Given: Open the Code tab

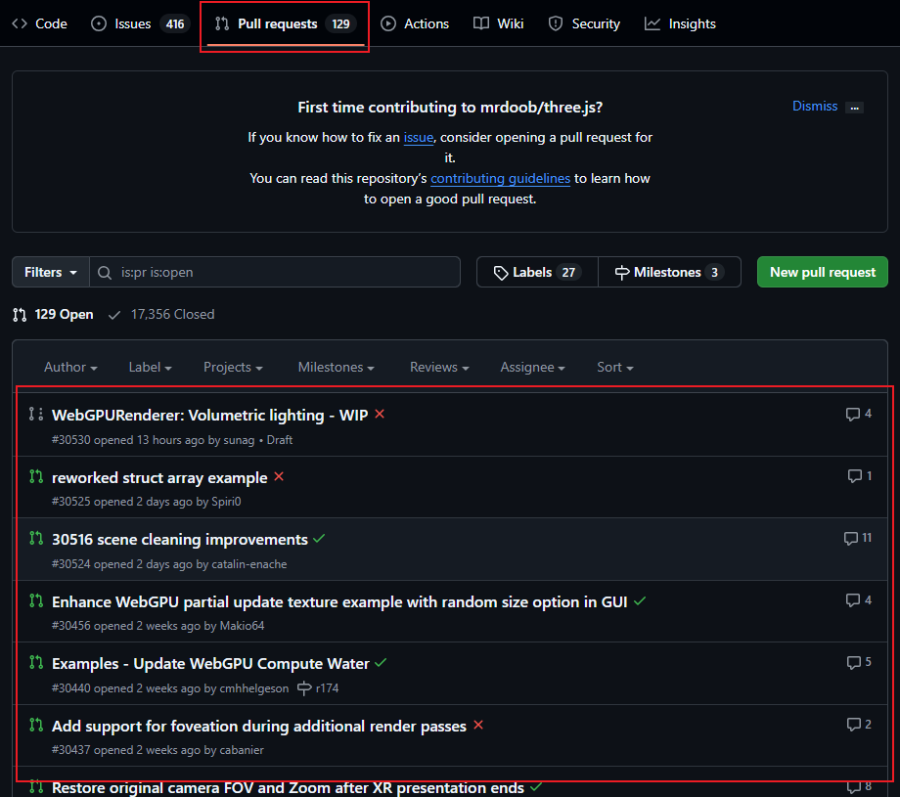Looking at the screenshot, I should pyautogui.click(x=39, y=24).
